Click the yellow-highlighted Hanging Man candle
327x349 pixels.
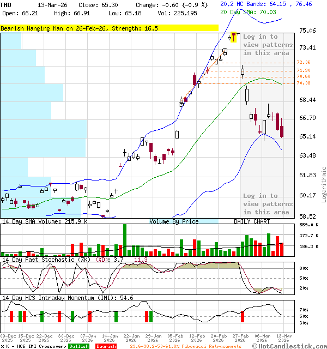point(234,37)
